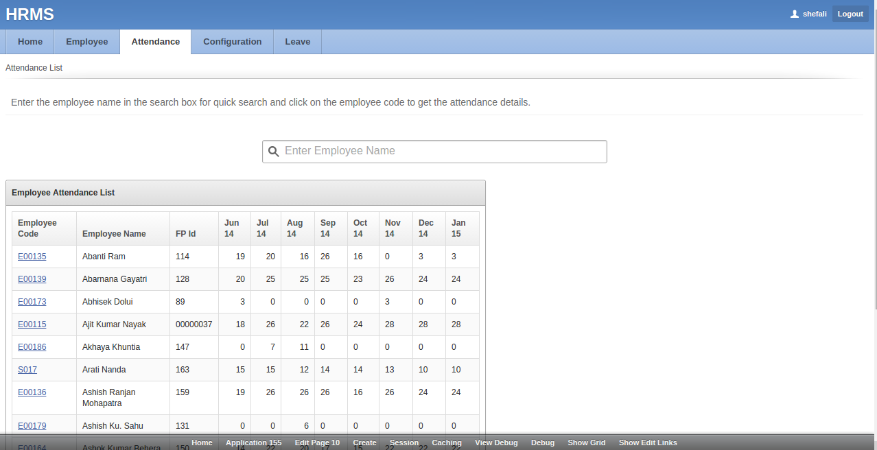This screenshot has width=877, height=450.
Task: Click Show Edit Links in bottom toolbar
Action: click(x=648, y=442)
